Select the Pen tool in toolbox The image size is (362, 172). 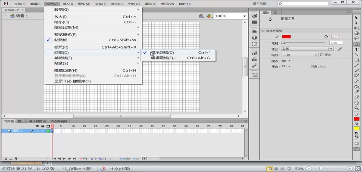356,44
